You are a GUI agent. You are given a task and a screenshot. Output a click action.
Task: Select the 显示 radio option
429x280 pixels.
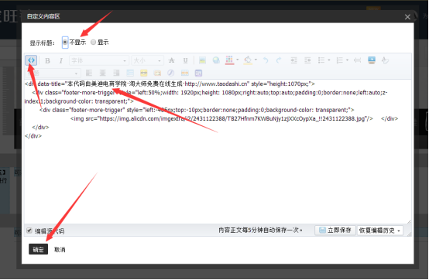(93, 42)
